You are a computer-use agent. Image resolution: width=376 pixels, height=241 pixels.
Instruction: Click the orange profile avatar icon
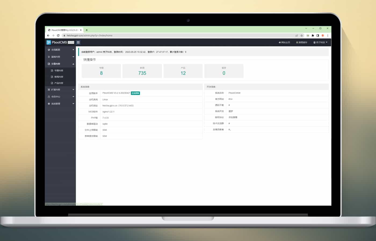pyautogui.click(x=323, y=35)
